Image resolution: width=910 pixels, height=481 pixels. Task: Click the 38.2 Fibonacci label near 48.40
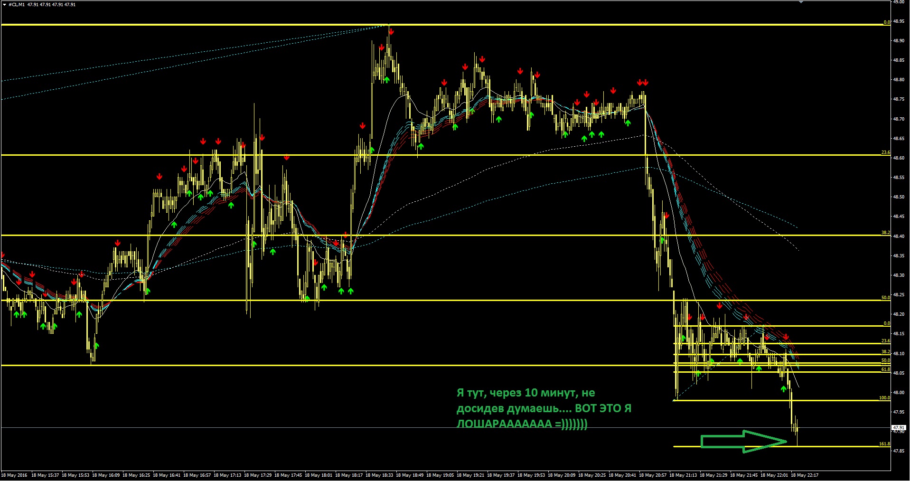pos(886,233)
